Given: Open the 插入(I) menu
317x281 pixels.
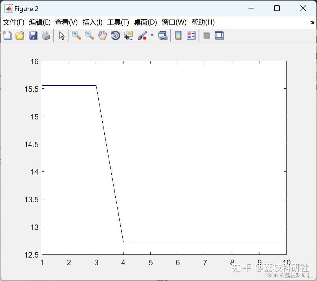Looking at the screenshot, I should pyautogui.click(x=93, y=22).
